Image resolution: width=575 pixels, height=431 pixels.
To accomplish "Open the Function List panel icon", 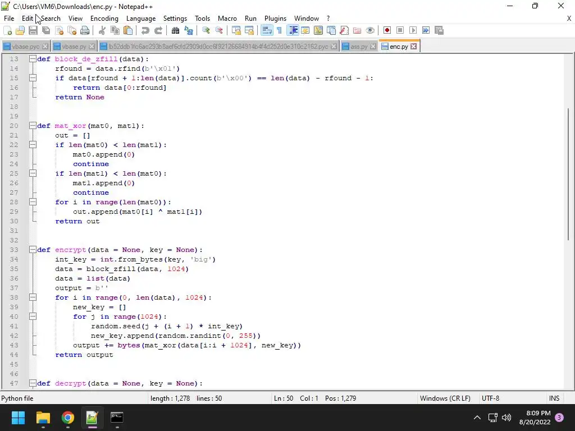I will click(344, 30).
